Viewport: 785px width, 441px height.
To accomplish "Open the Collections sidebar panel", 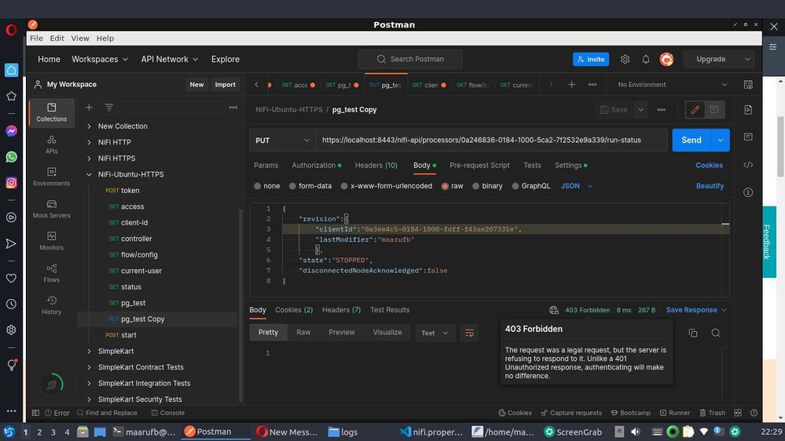I will (x=51, y=112).
